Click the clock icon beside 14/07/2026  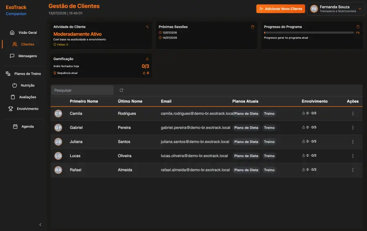[160, 38]
